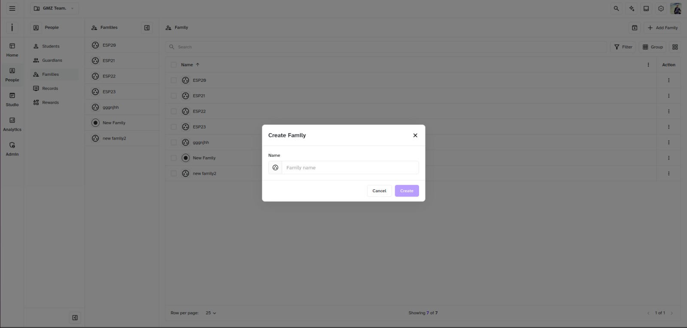Viewport: 687px width, 328px height.
Task: Click the search magnifier icon in top bar
Action: 616,9
